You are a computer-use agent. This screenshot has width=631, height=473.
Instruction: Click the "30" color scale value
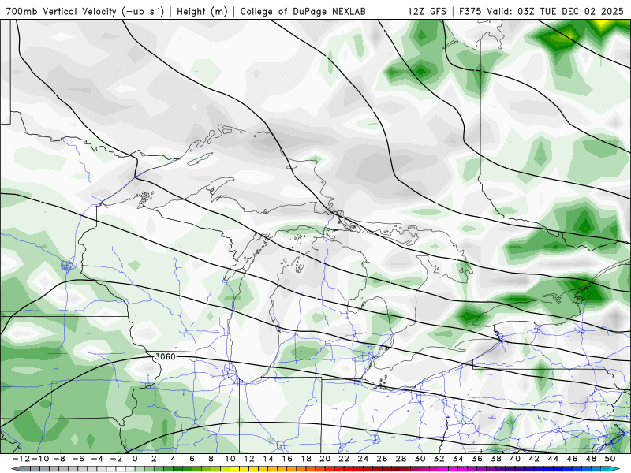[x=420, y=459]
